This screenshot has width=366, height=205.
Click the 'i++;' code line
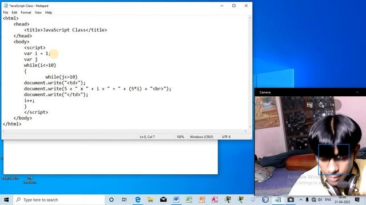click(x=29, y=100)
